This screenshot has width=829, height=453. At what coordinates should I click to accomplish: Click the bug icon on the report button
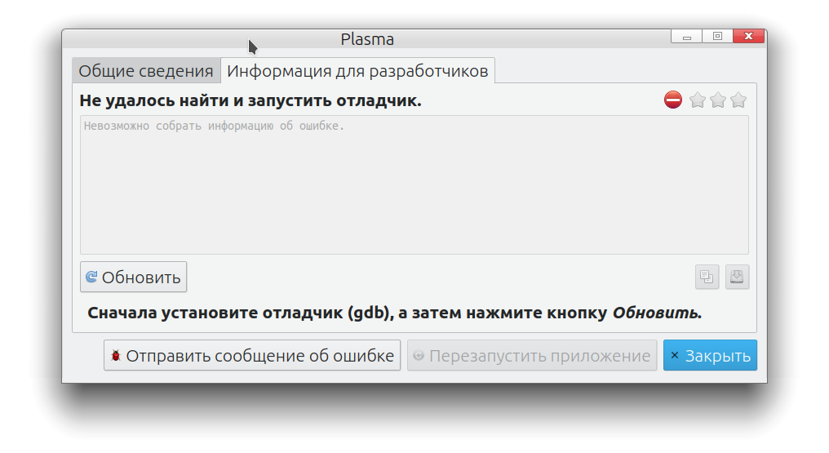coord(116,356)
